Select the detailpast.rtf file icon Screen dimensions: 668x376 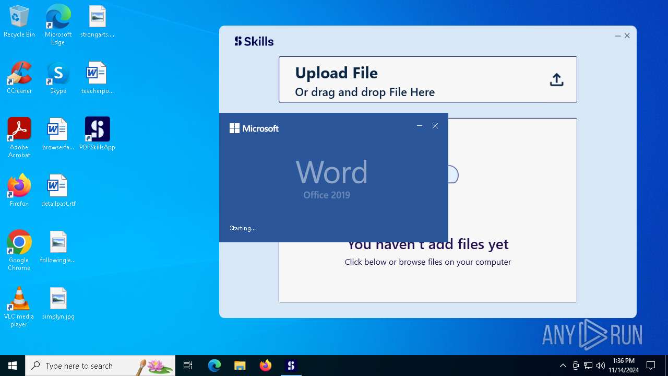(x=58, y=191)
